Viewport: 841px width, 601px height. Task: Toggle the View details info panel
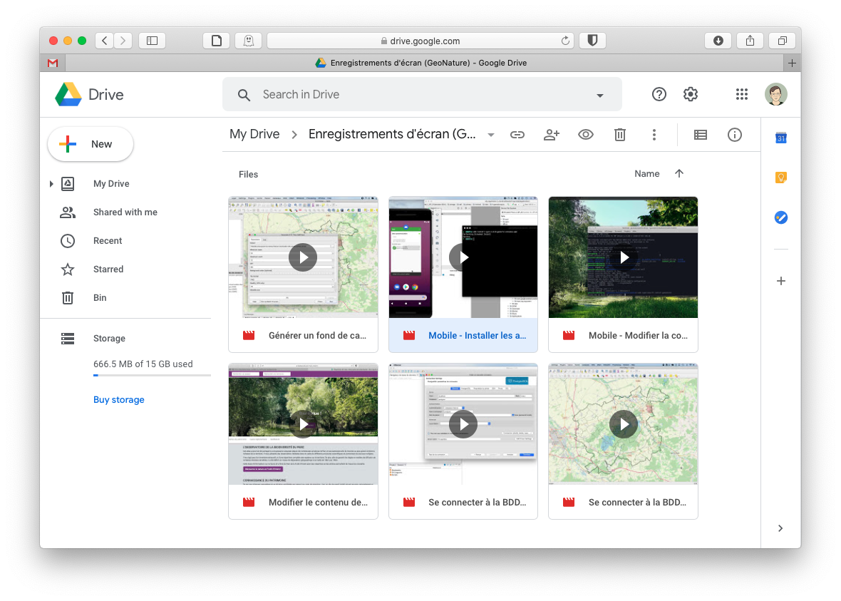click(x=735, y=135)
